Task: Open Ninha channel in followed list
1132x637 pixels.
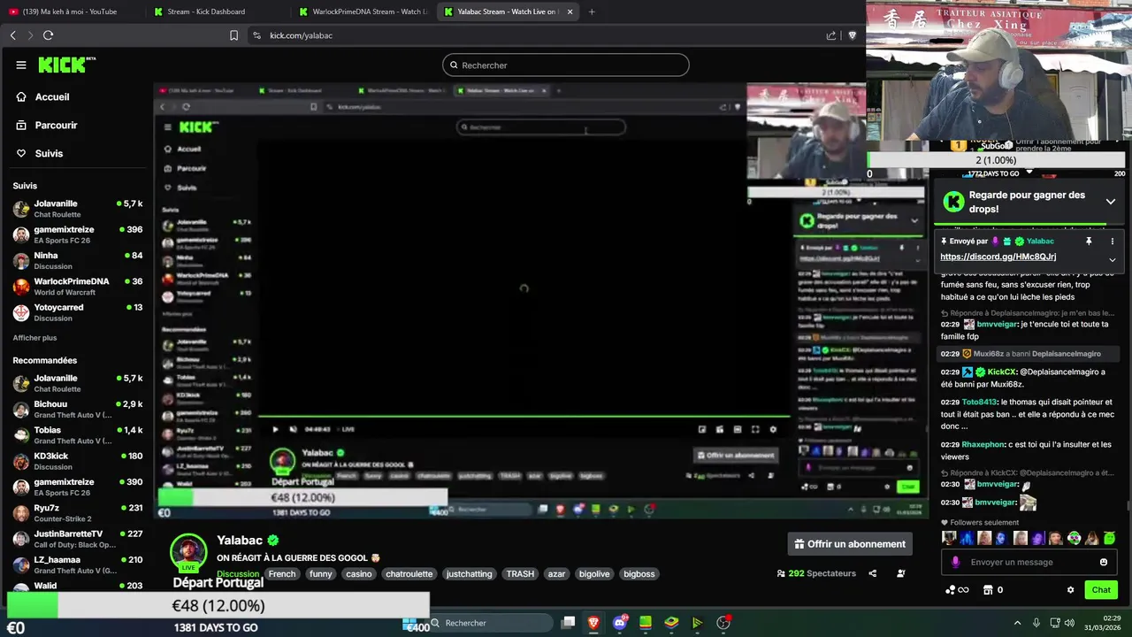Action: 78,261
